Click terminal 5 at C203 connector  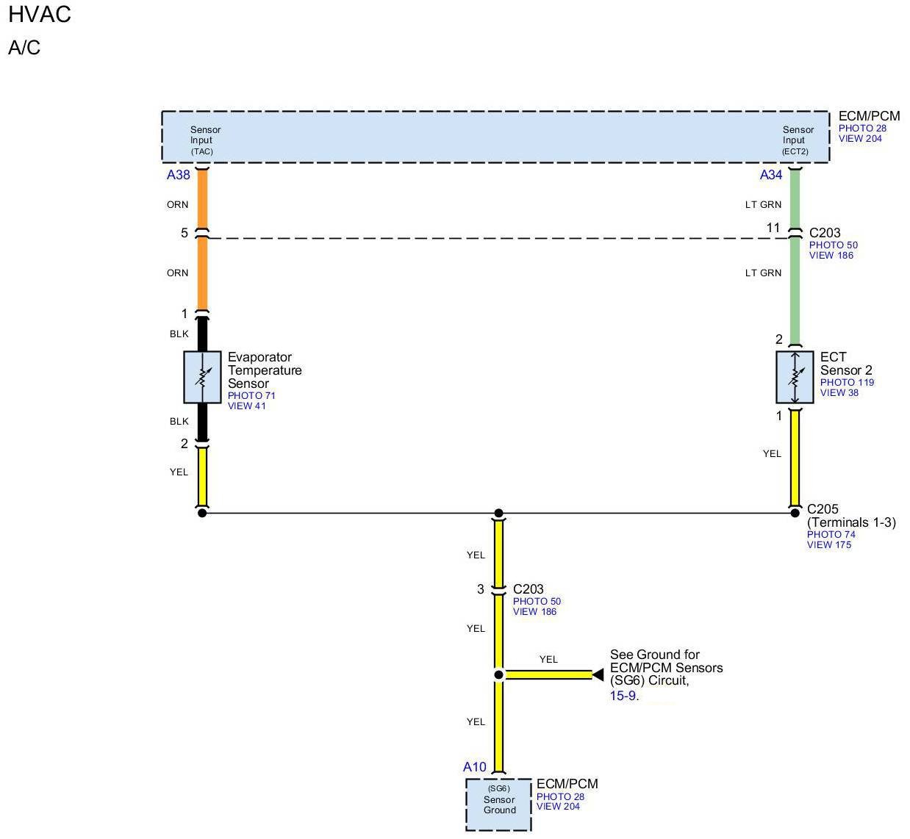pos(184,233)
